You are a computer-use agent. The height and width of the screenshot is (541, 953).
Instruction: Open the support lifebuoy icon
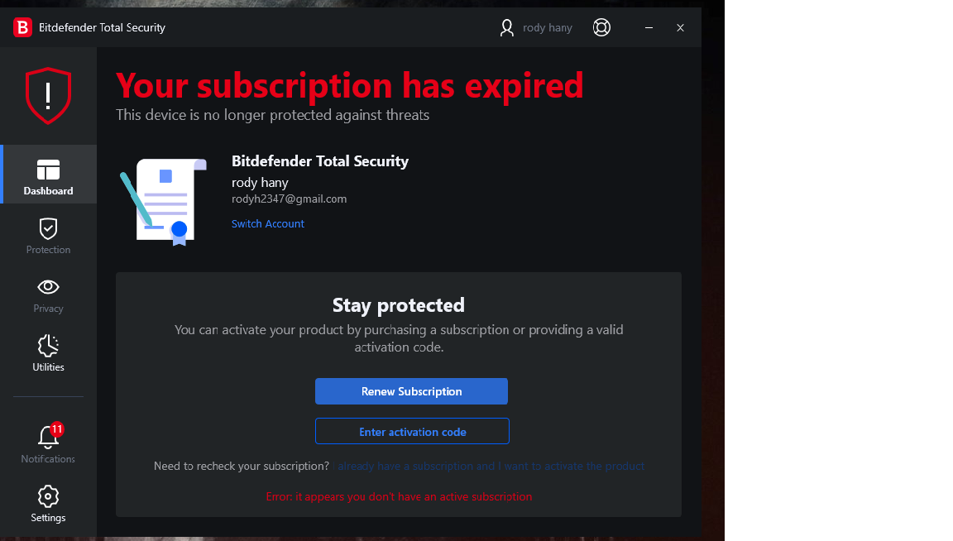[x=601, y=27]
